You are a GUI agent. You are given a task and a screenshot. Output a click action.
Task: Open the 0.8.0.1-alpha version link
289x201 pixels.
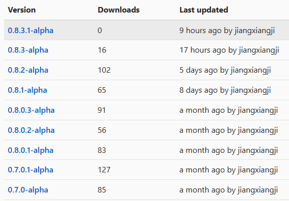click(31, 150)
